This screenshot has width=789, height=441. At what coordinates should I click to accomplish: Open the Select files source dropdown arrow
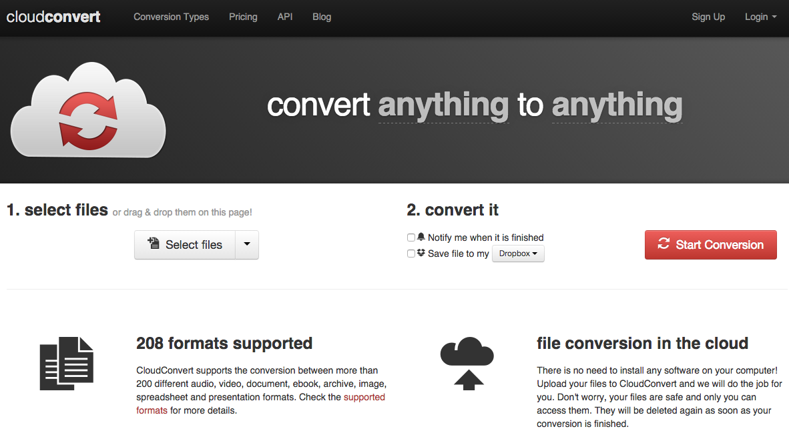coord(247,245)
